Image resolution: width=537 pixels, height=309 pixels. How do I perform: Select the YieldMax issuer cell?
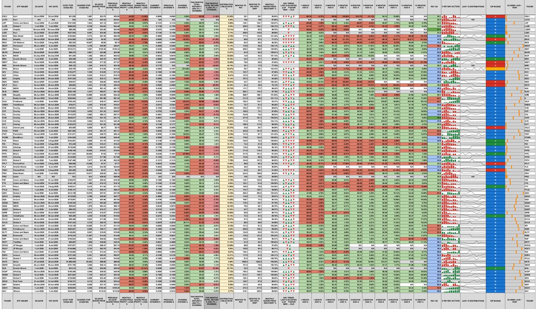(x=22, y=242)
